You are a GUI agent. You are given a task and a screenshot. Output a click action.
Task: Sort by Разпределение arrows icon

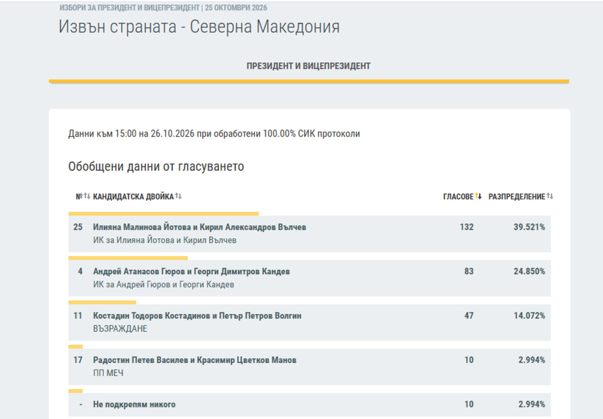point(550,196)
